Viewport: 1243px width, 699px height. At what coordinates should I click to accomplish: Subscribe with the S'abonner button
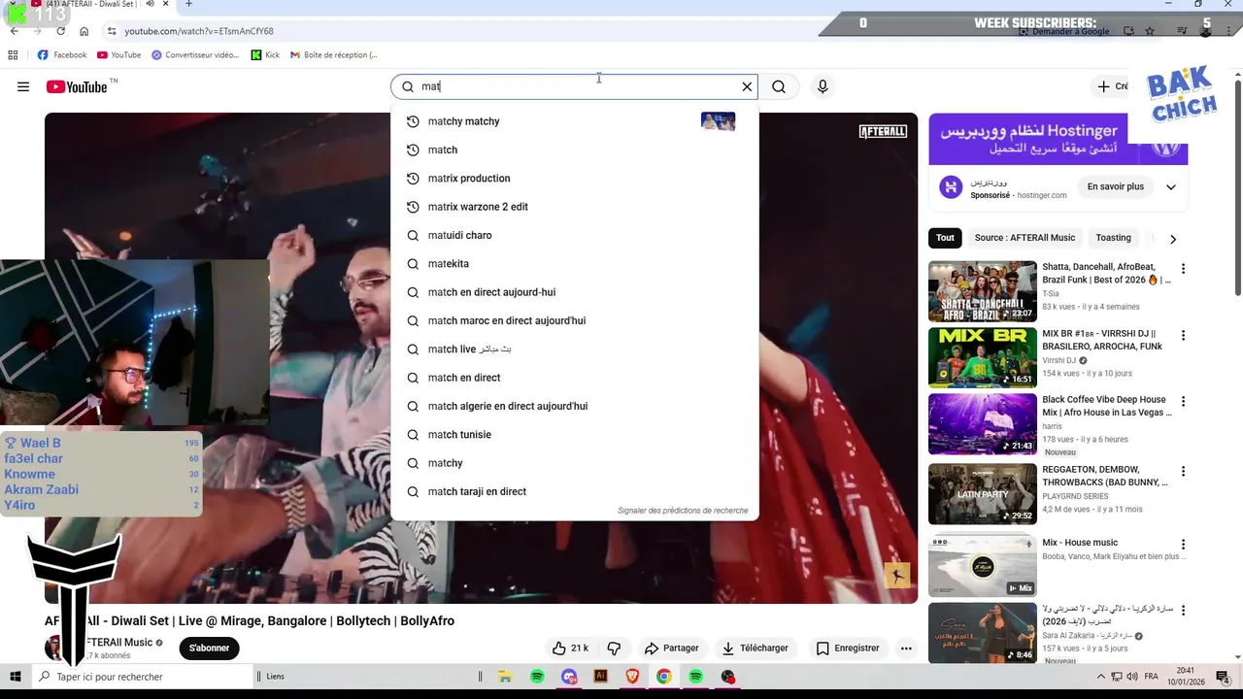pyautogui.click(x=209, y=648)
